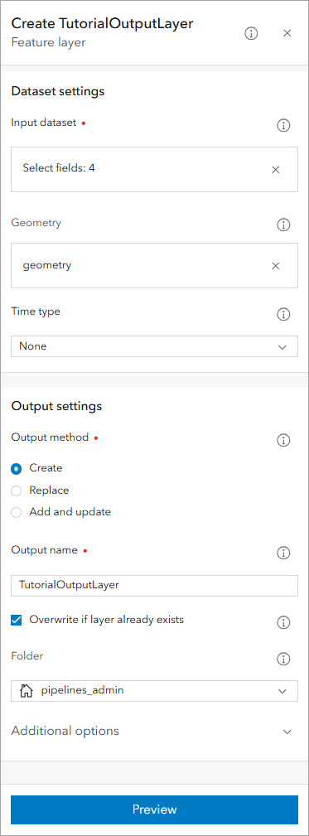Select the Replace output method
This screenshot has height=836, width=309.
click(17, 490)
